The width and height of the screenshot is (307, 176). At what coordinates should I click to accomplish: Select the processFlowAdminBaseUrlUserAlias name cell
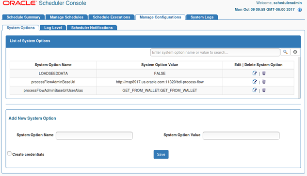point(53,90)
